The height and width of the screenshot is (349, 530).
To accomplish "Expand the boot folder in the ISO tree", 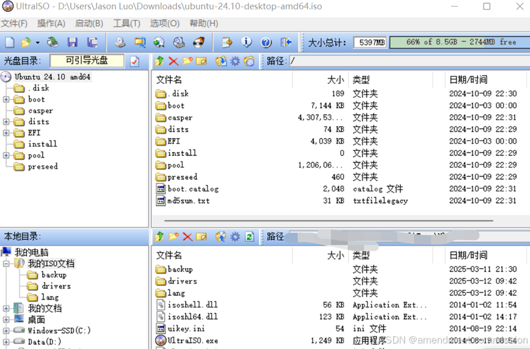I will coord(6,99).
